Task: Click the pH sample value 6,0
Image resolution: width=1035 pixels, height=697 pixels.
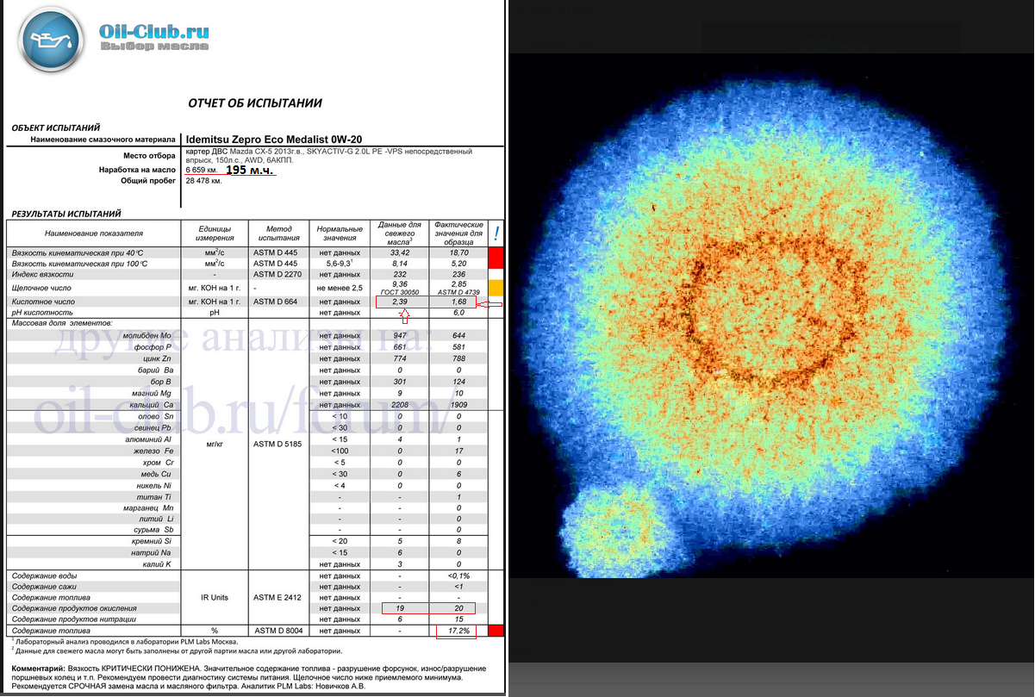Action: [458, 313]
